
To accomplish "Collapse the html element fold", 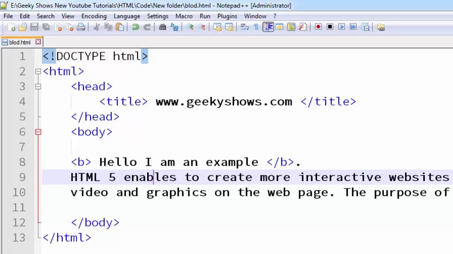I will (38, 71).
